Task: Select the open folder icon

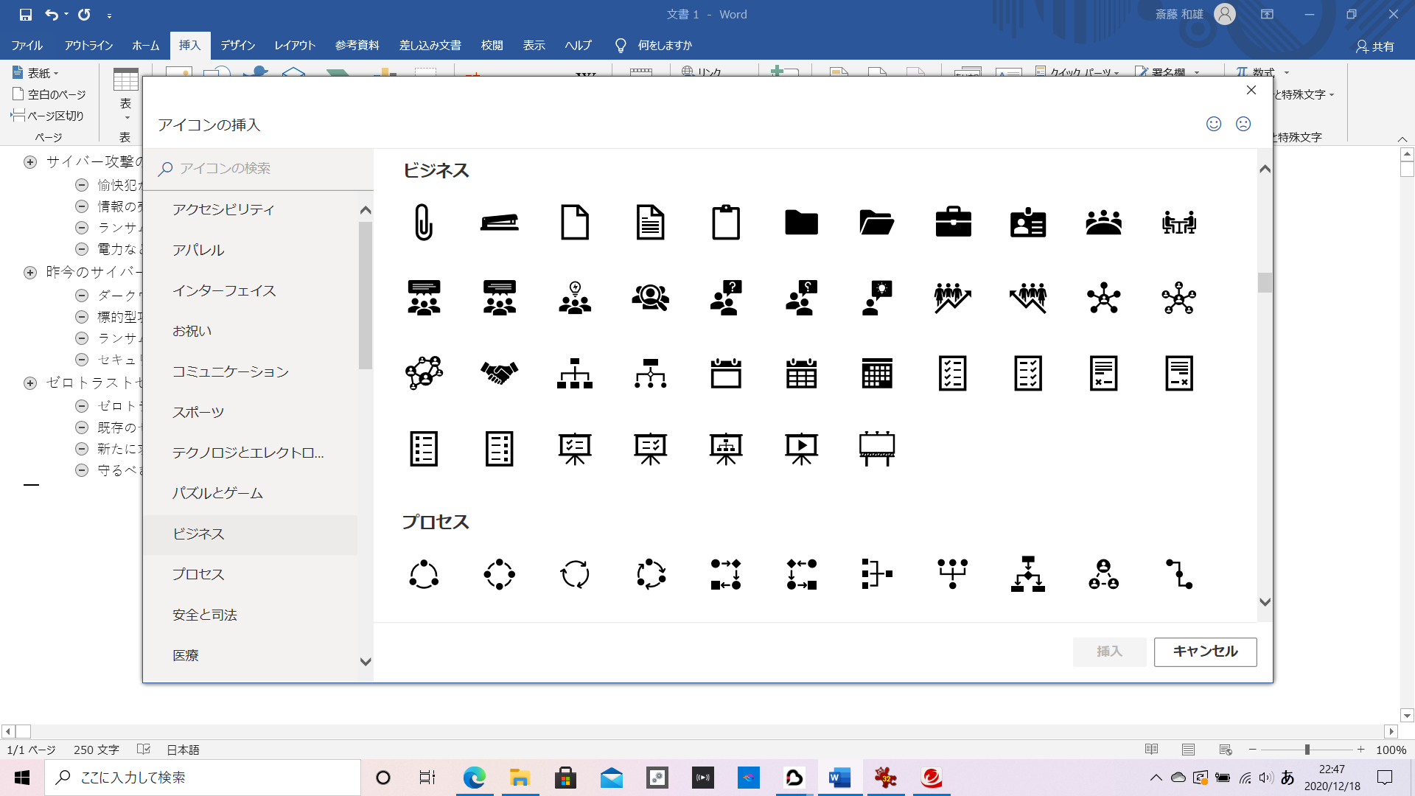Action: tap(876, 222)
